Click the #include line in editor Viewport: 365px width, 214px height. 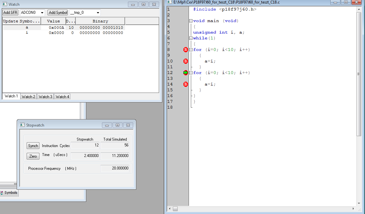point(225,9)
